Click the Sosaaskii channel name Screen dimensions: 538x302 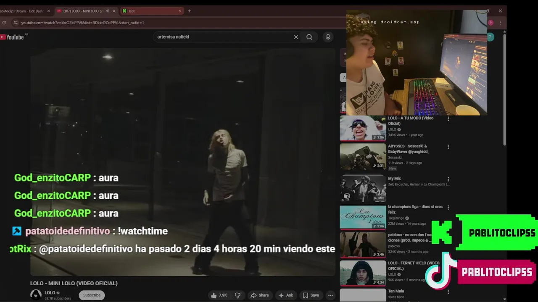395,158
